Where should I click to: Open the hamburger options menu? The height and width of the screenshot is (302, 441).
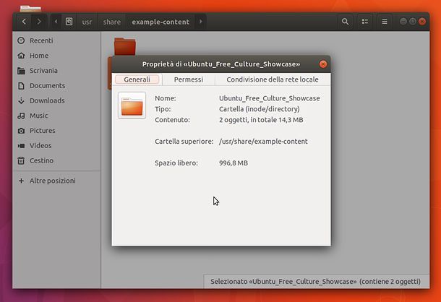pyautogui.click(x=385, y=22)
